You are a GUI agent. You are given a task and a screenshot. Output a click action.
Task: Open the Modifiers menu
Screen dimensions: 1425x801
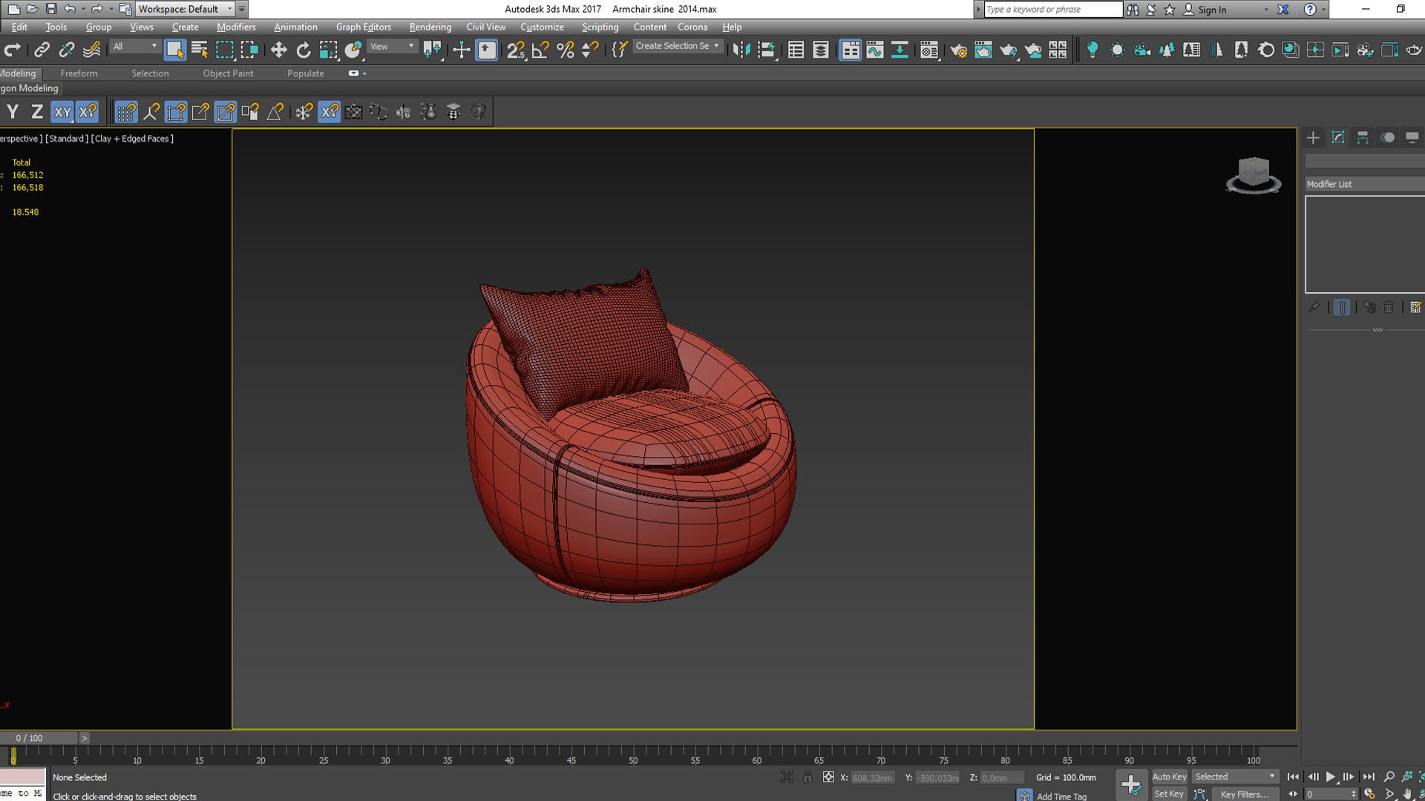236,27
